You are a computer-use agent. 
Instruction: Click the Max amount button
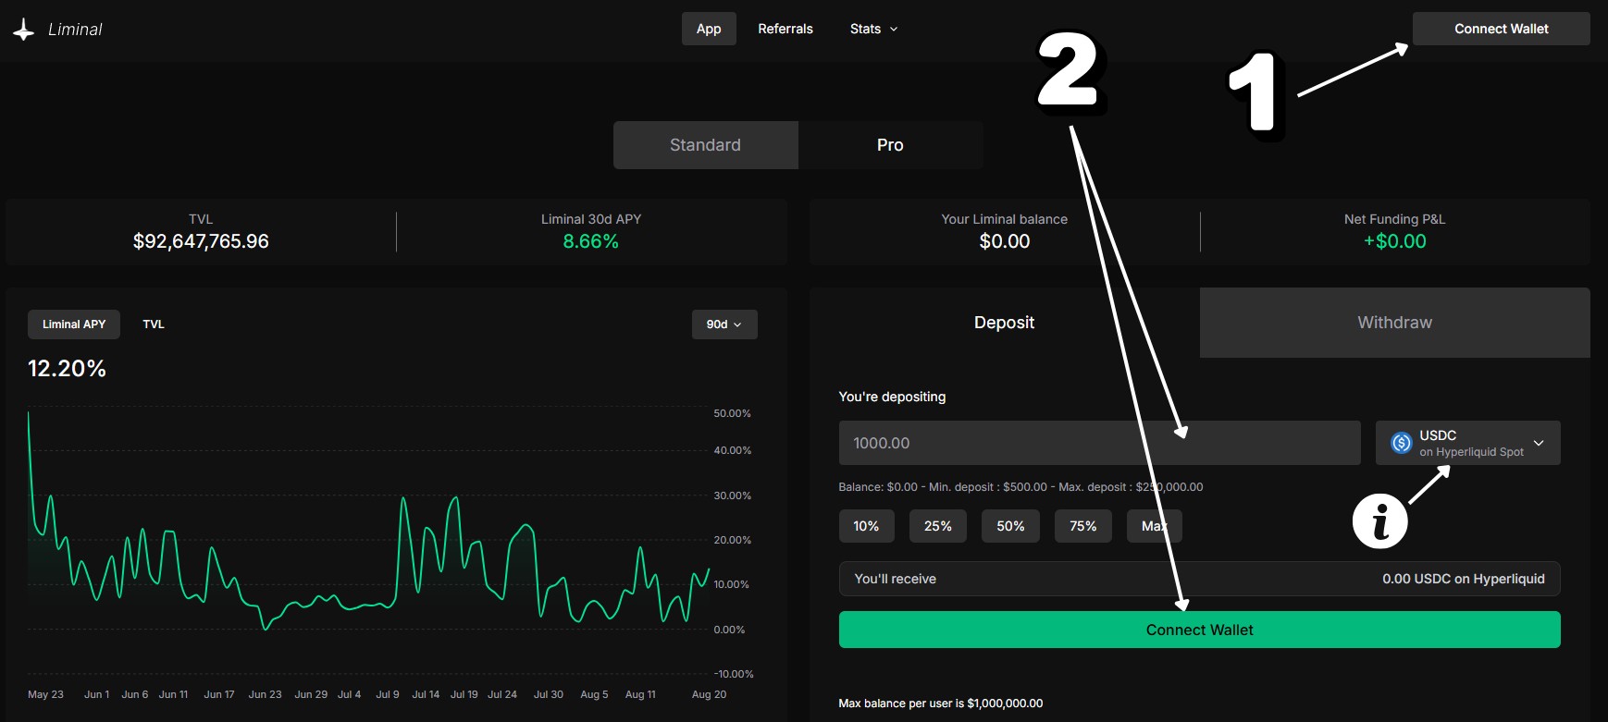click(1154, 526)
